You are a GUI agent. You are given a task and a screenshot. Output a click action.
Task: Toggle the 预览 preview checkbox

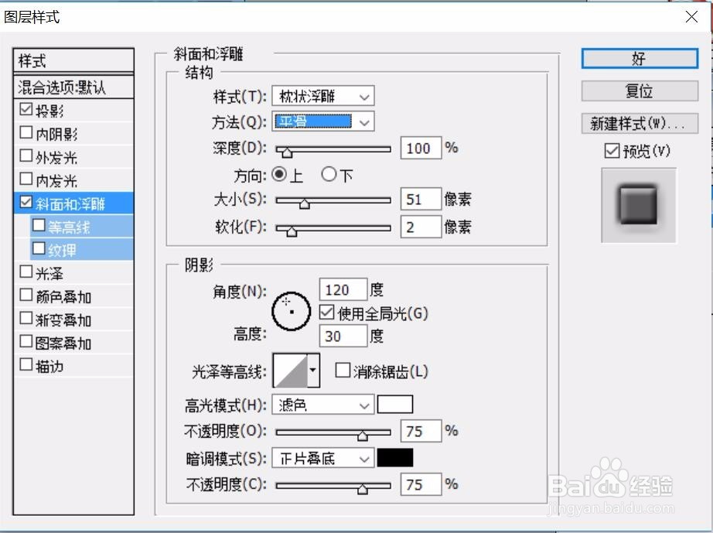click(612, 151)
